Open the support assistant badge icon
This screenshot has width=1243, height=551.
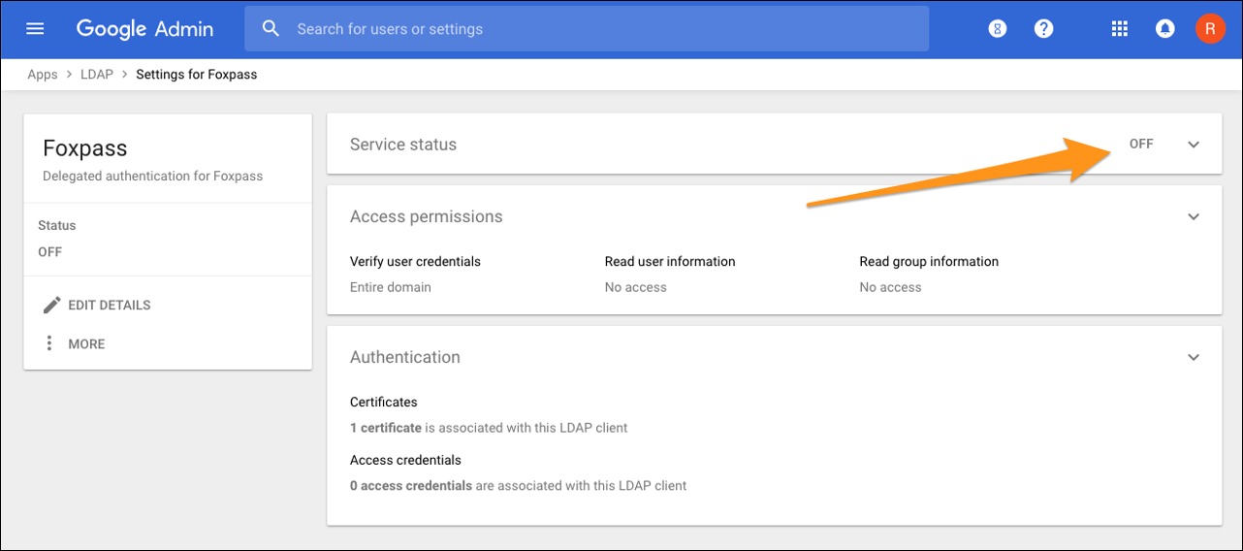coord(997,29)
